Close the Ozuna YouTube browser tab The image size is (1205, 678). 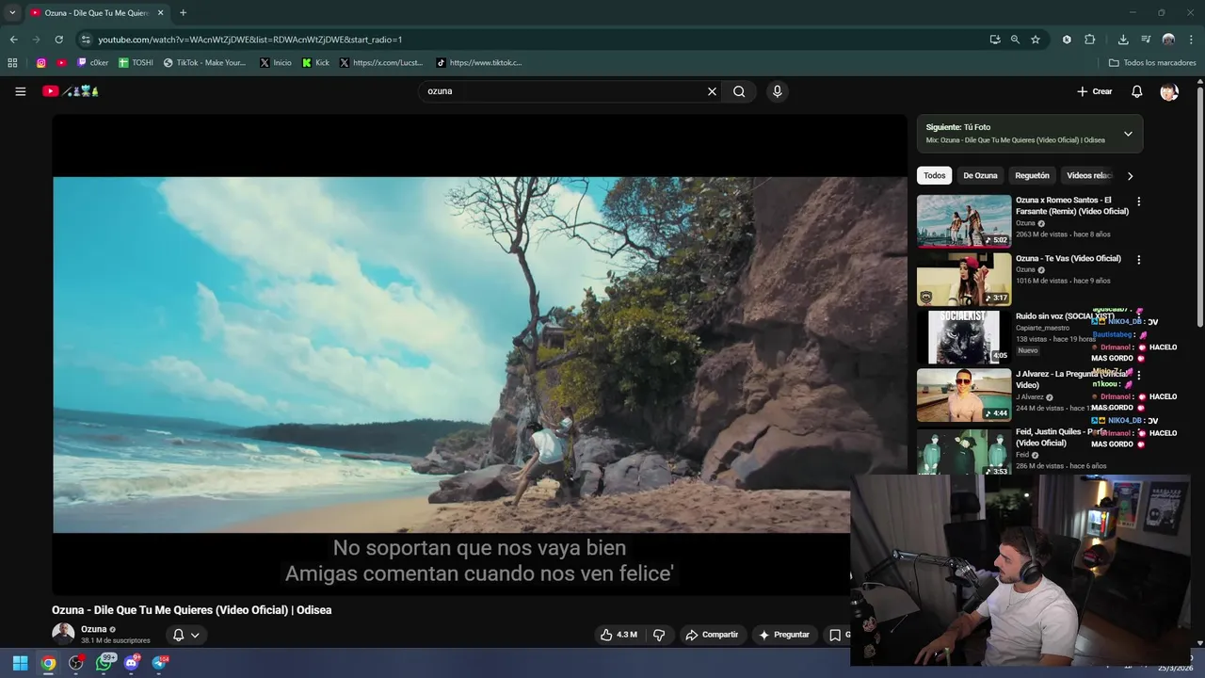[160, 12]
